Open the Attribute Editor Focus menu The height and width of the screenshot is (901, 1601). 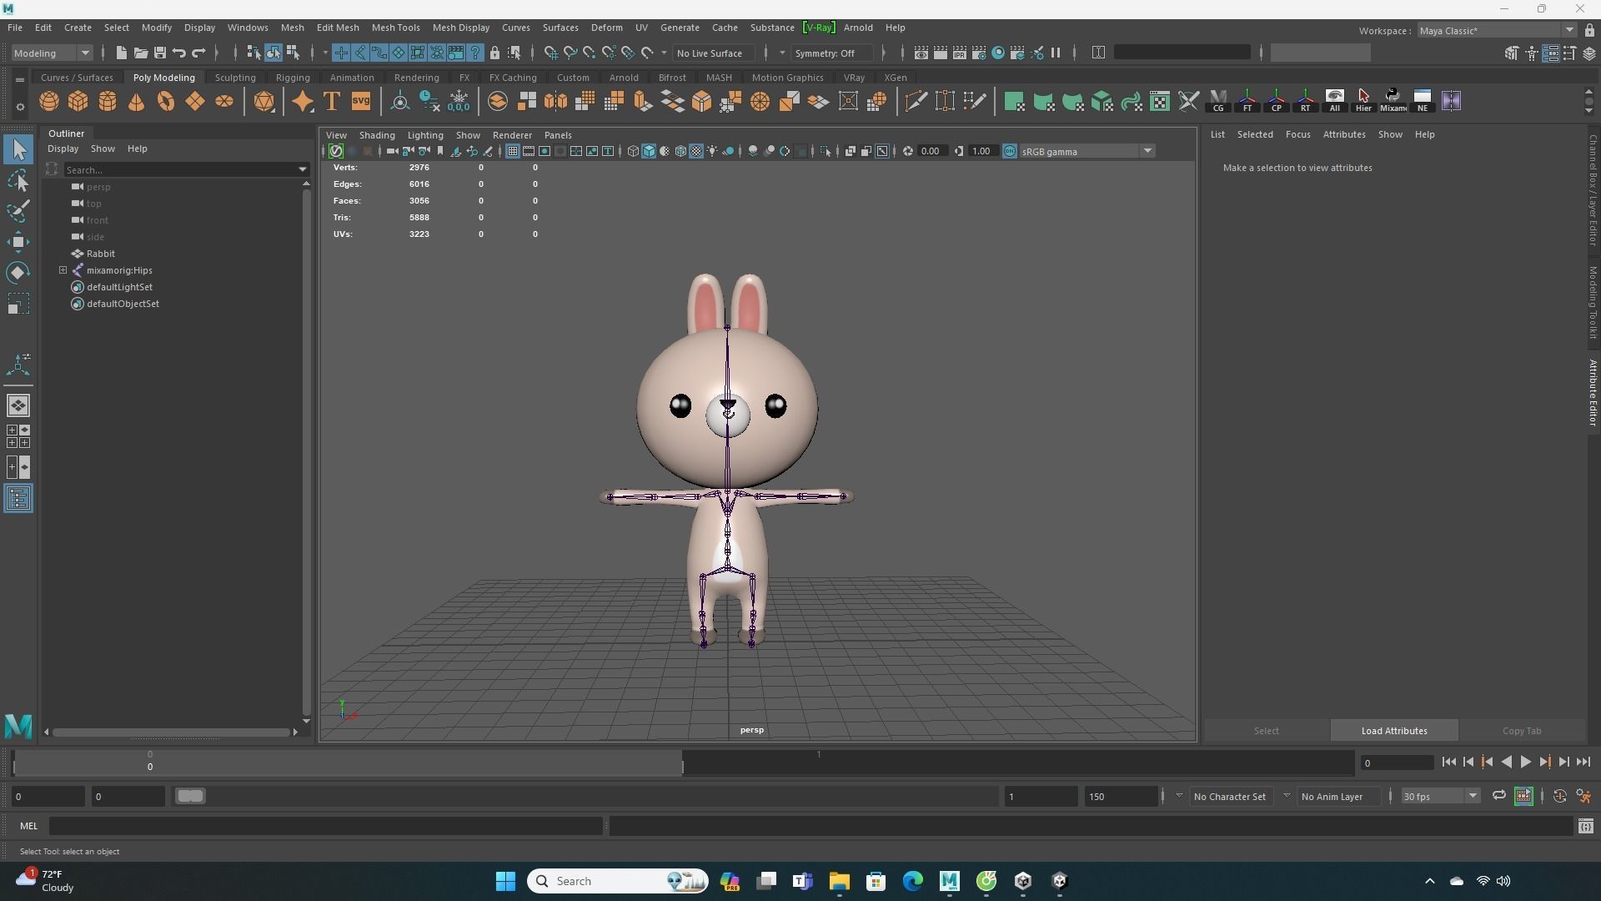pyautogui.click(x=1297, y=134)
